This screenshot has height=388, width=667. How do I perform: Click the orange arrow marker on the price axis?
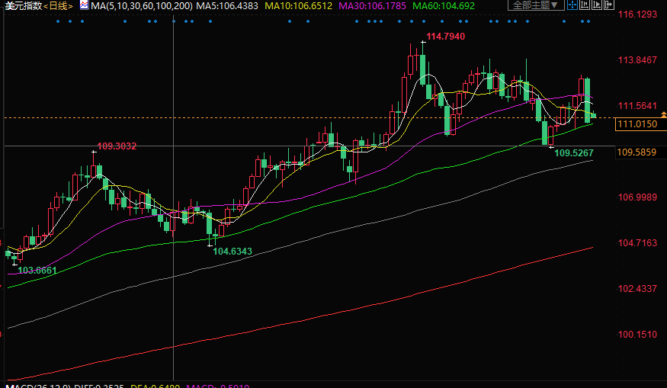pyautogui.click(x=663, y=115)
